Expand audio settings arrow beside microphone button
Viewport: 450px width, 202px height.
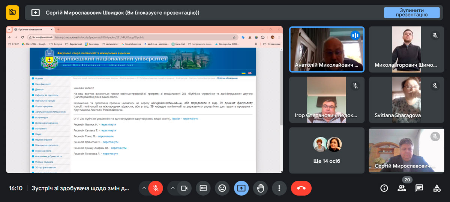tap(144, 188)
